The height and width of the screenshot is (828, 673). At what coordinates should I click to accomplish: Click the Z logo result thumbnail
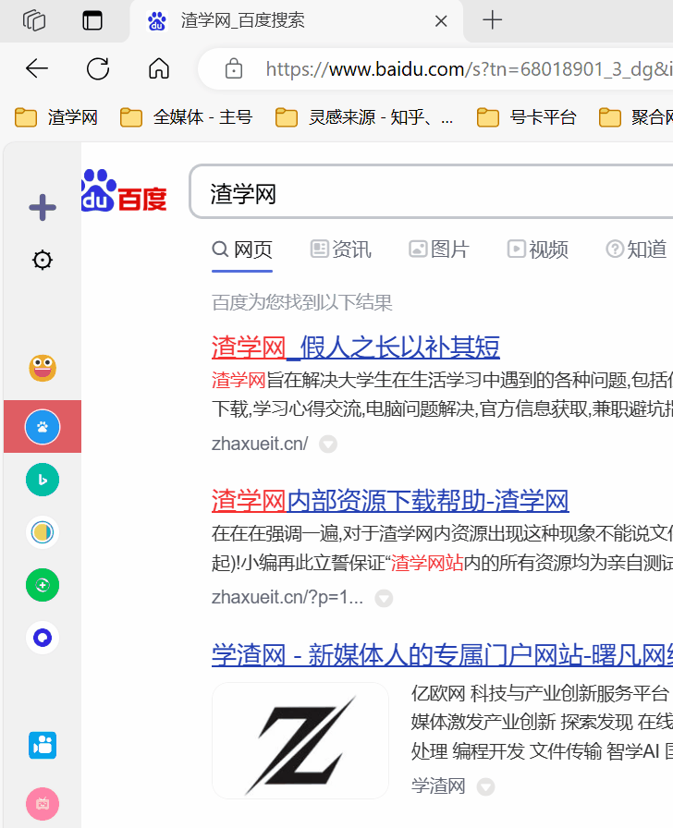click(x=300, y=740)
